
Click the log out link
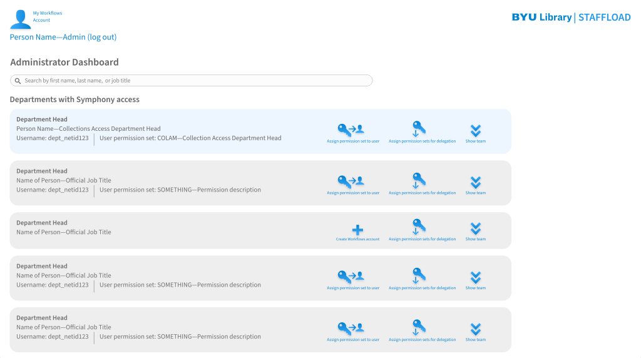tap(102, 38)
